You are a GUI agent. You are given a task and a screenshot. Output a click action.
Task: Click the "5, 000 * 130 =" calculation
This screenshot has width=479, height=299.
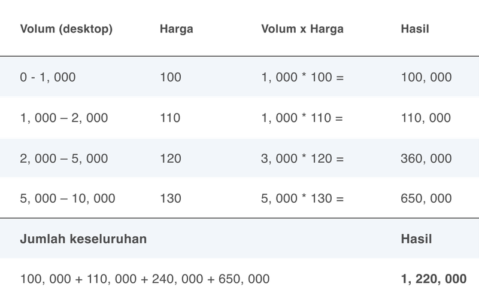(x=302, y=198)
